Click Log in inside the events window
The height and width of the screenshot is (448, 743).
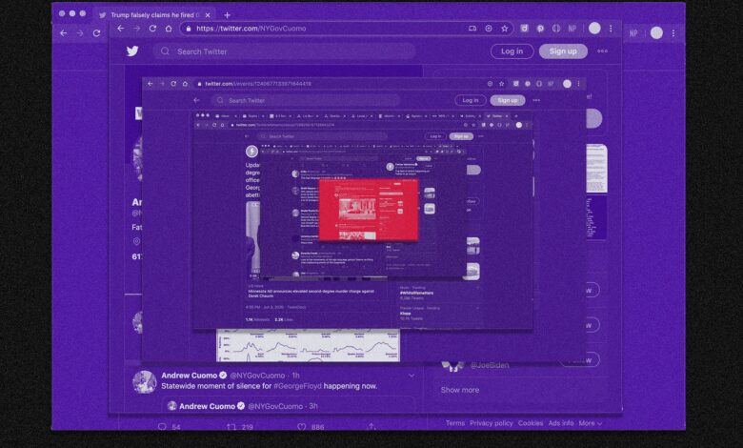point(471,100)
